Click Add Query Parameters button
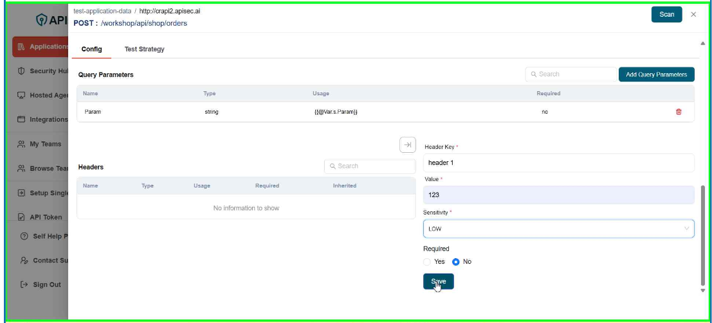Viewport: 712px width, 323px height. coord(656,74)
